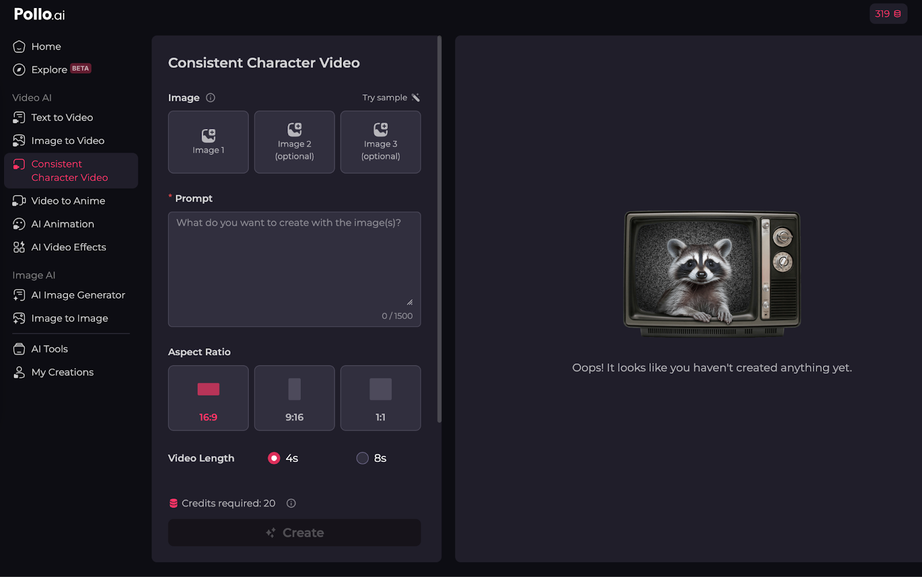Click the Oops haven't created anything message

tap(712, 368)
